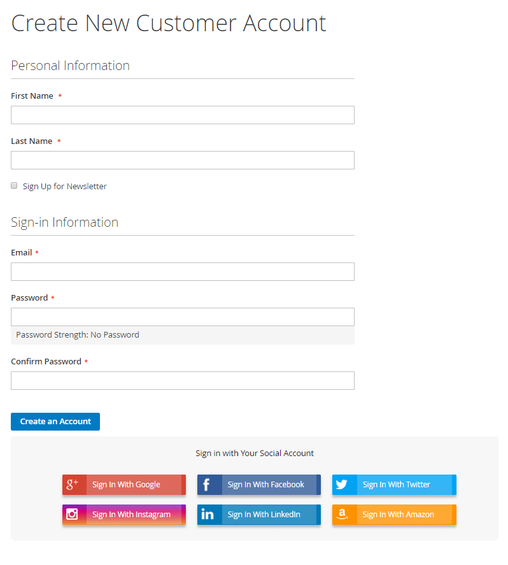Submit with Create an Account button

(x=55, y=422)
